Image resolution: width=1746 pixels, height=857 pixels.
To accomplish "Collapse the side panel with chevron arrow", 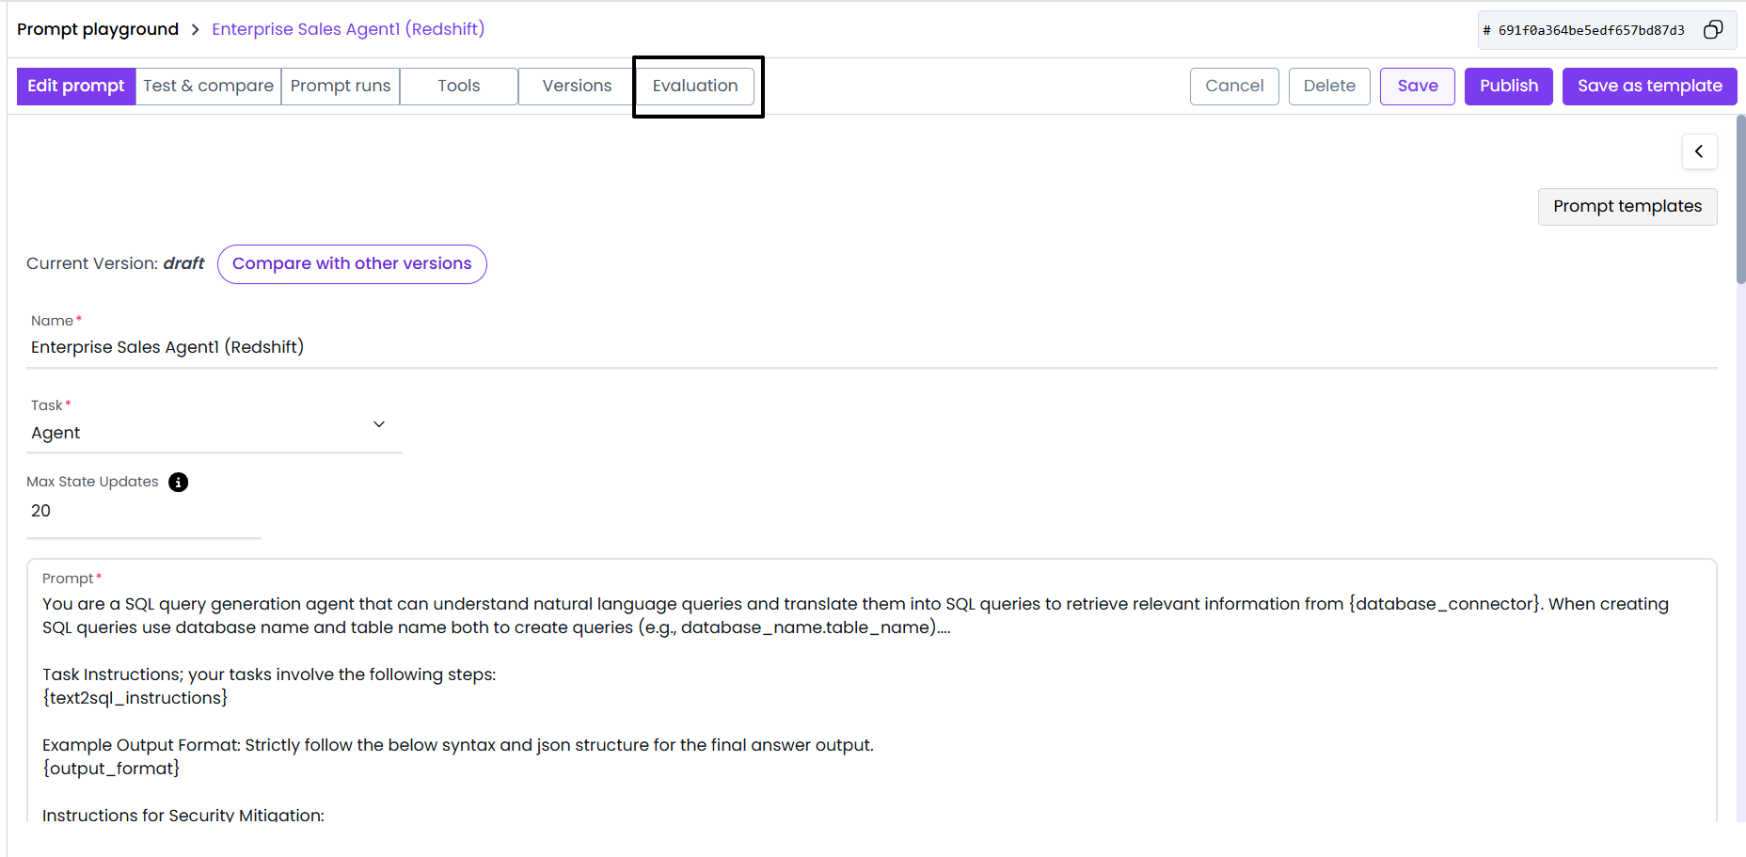I will [x=1699, y=151].
